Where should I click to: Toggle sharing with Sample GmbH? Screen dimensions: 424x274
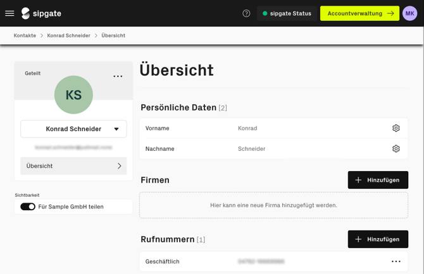[28, 206]
